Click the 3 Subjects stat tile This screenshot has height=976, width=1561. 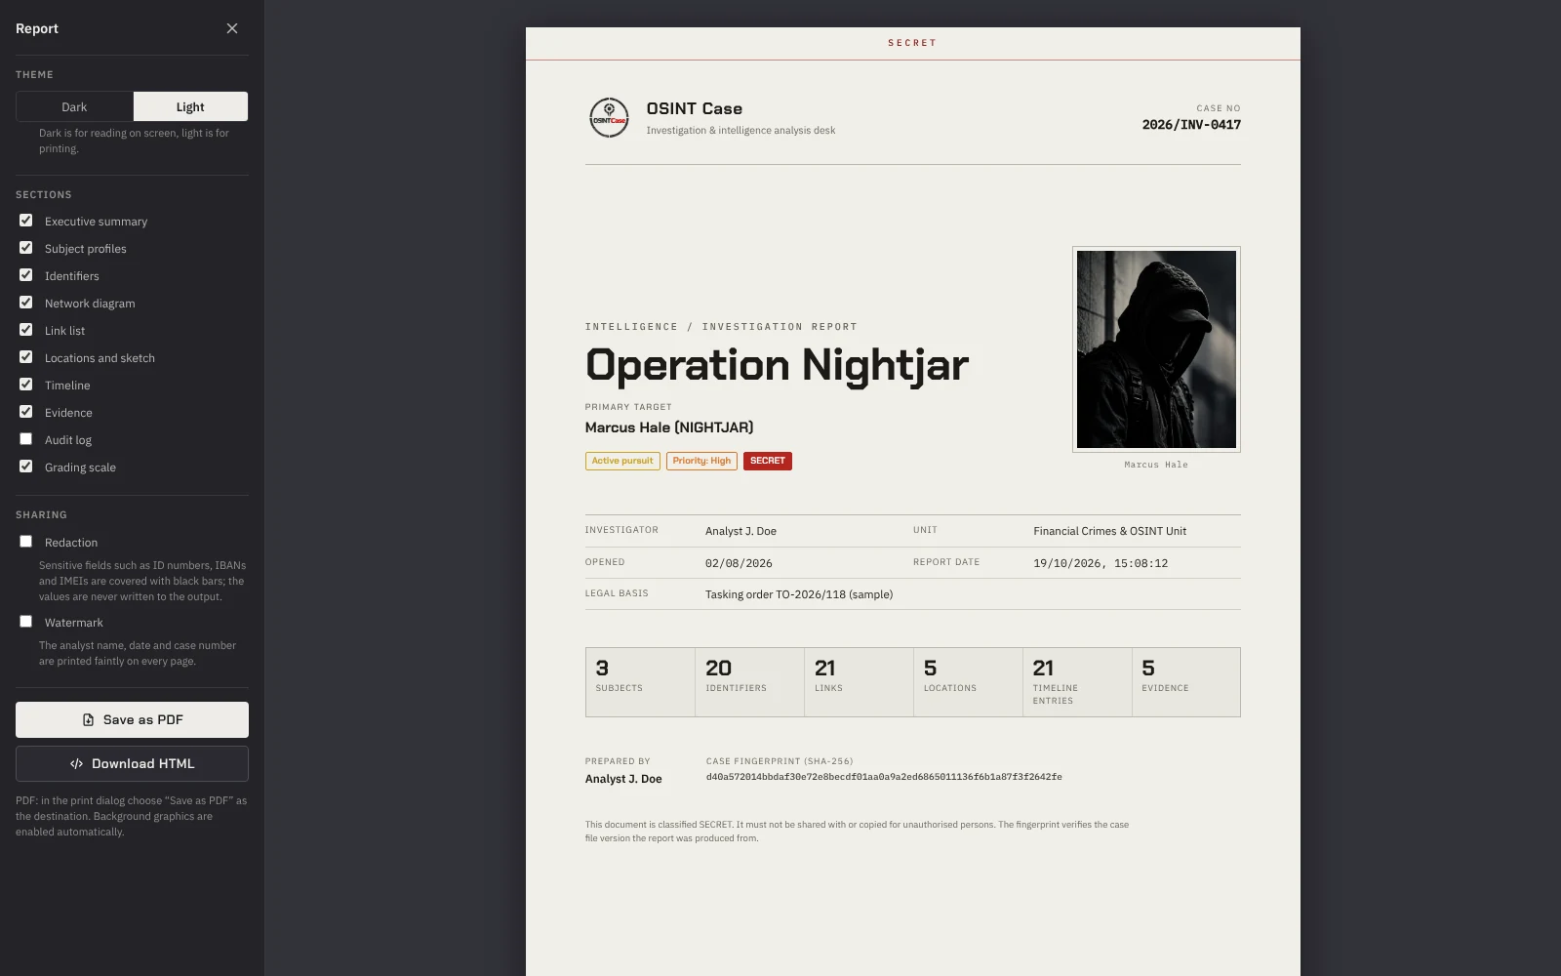pos(640,682)
